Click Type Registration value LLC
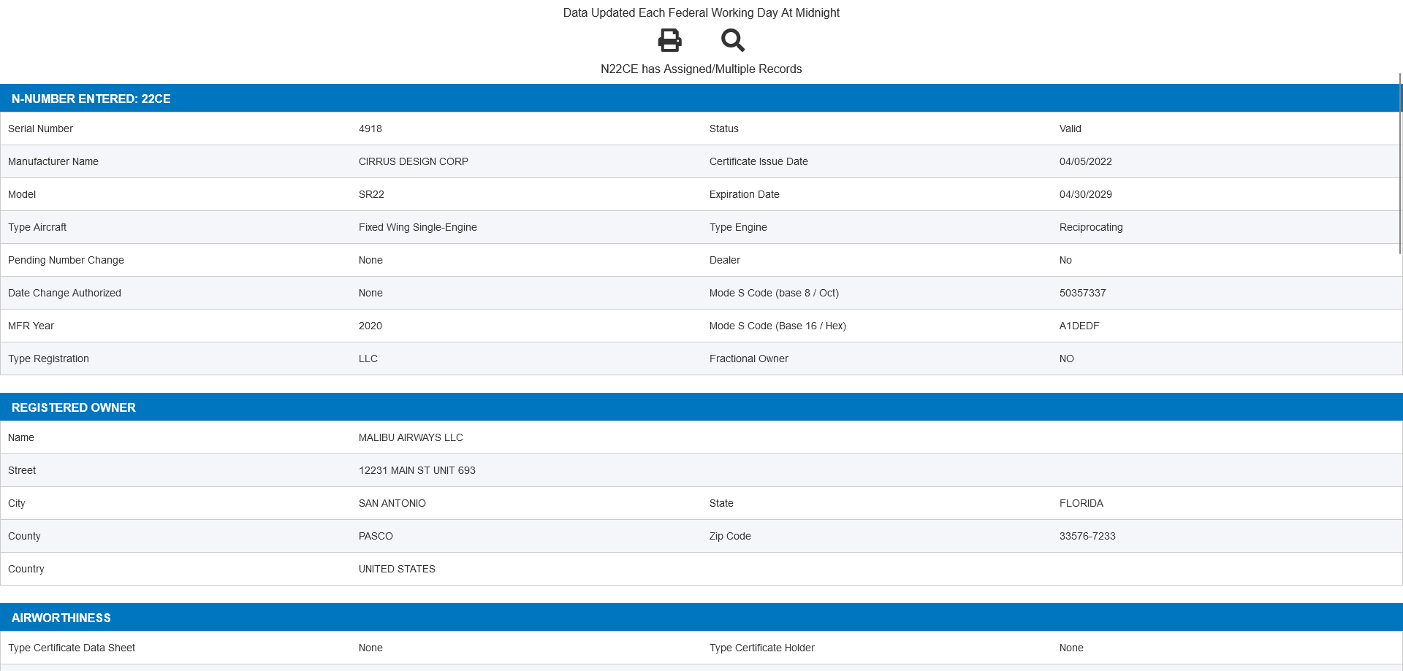This screenshot has height=671, width=1403. (368, 358)
